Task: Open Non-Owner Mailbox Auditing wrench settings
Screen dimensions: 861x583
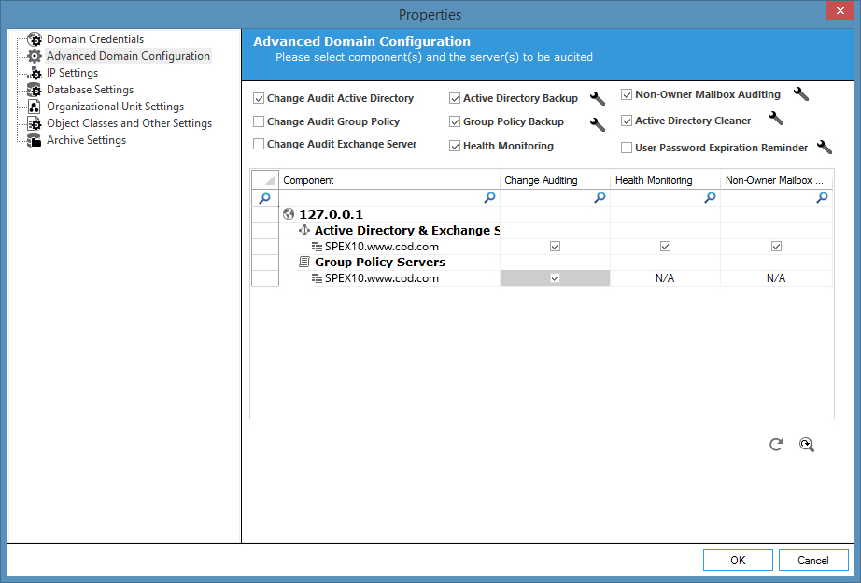Action: click(801, 94)
